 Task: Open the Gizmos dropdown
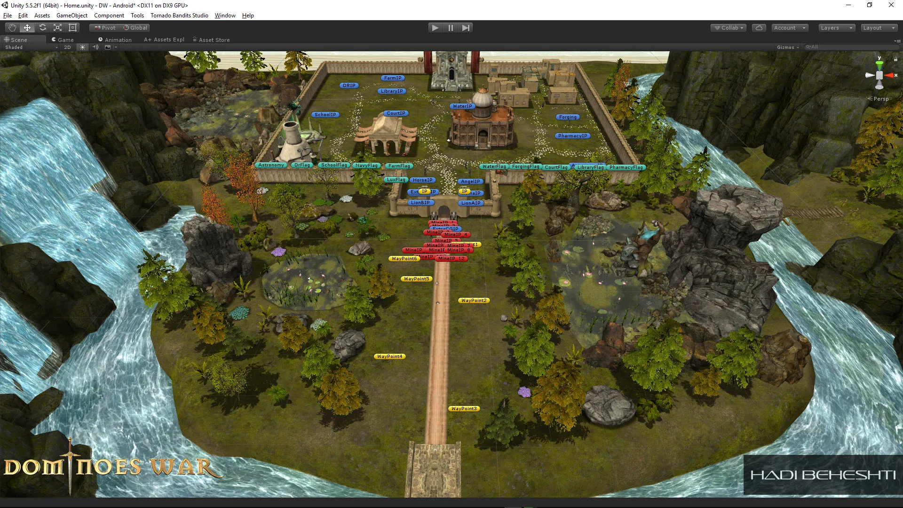[788, 47]
